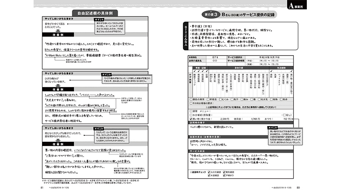The width and height of the screenshot is (340, 191).
Task: Click the 自由記述欄の具体例 heading
Action: 95,13
